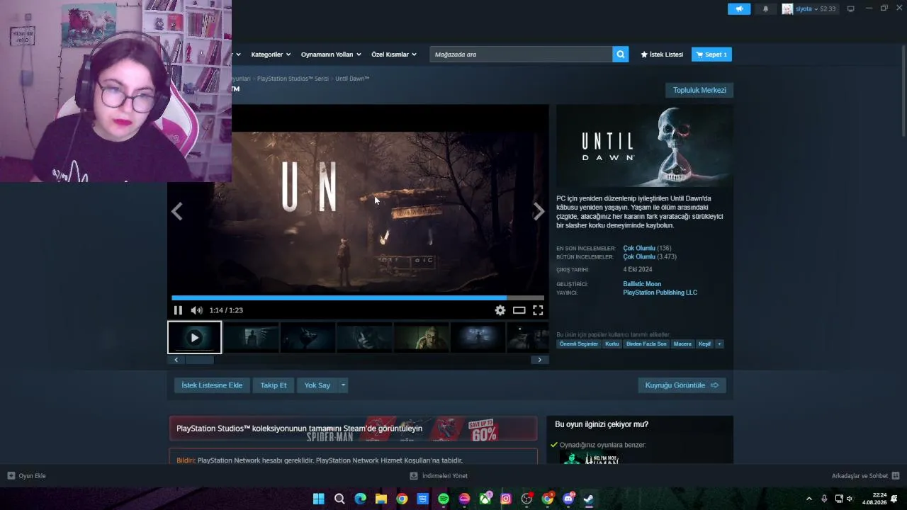Screen dimensions: 907x510
Task: Launch Spotify from the taskbar
Action: [x=444, y=499]
